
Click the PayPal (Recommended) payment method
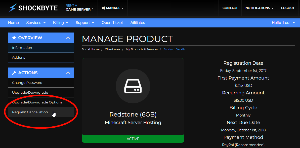click(x=243, y=145)
